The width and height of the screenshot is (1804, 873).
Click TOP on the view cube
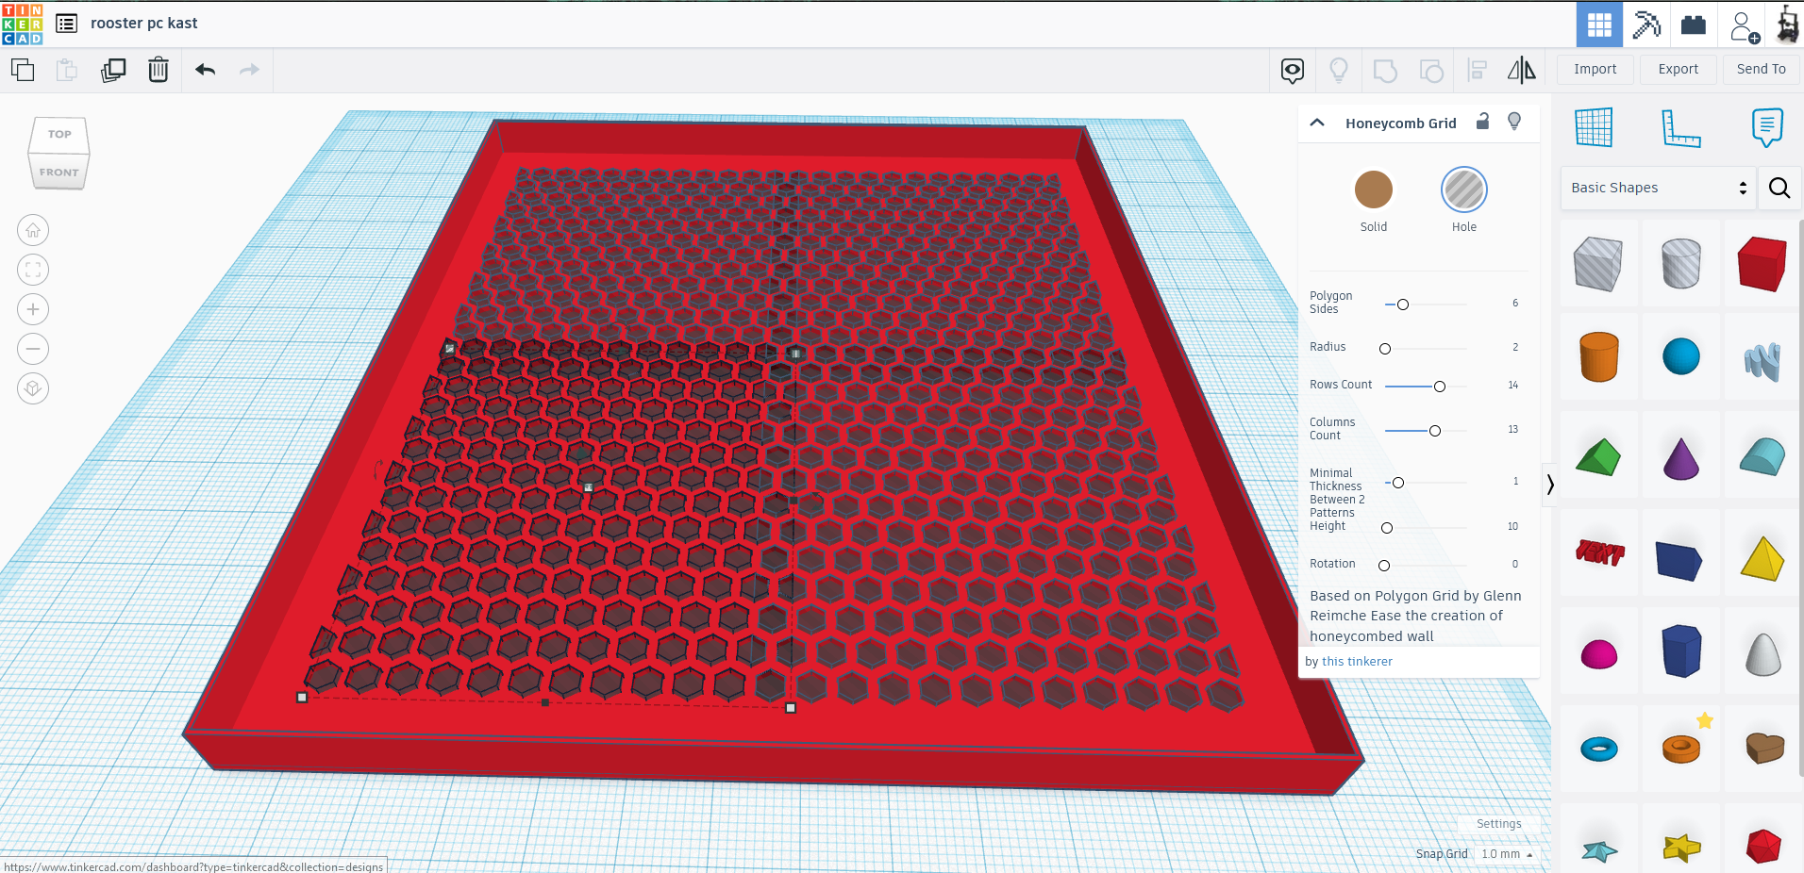click(58, 134)
